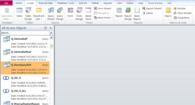Open Query Design view
The height and width of the screenshot is (105, 195).
60,14
